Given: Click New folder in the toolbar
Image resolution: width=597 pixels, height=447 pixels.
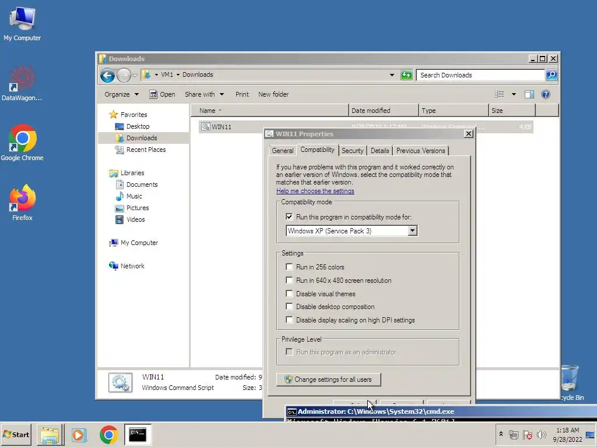Looking at the screenshot, I should (x=273, y=94).
